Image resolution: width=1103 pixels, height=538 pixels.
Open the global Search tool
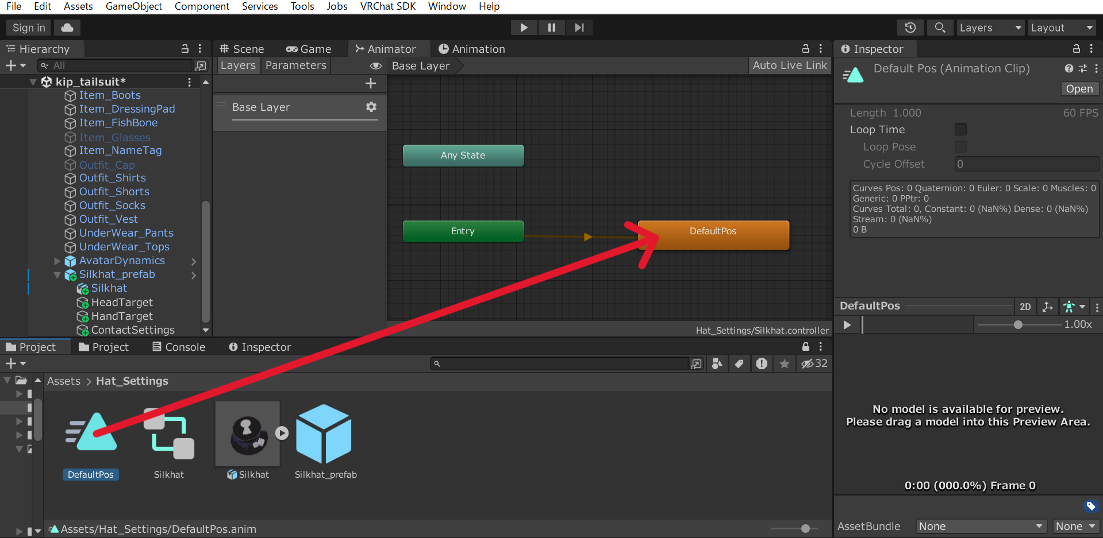point(940,27)
